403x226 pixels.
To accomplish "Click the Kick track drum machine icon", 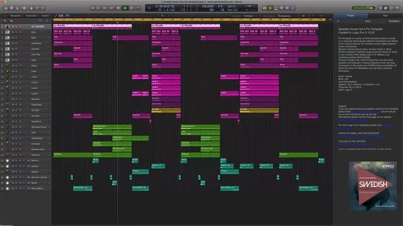I will point(8,32).
